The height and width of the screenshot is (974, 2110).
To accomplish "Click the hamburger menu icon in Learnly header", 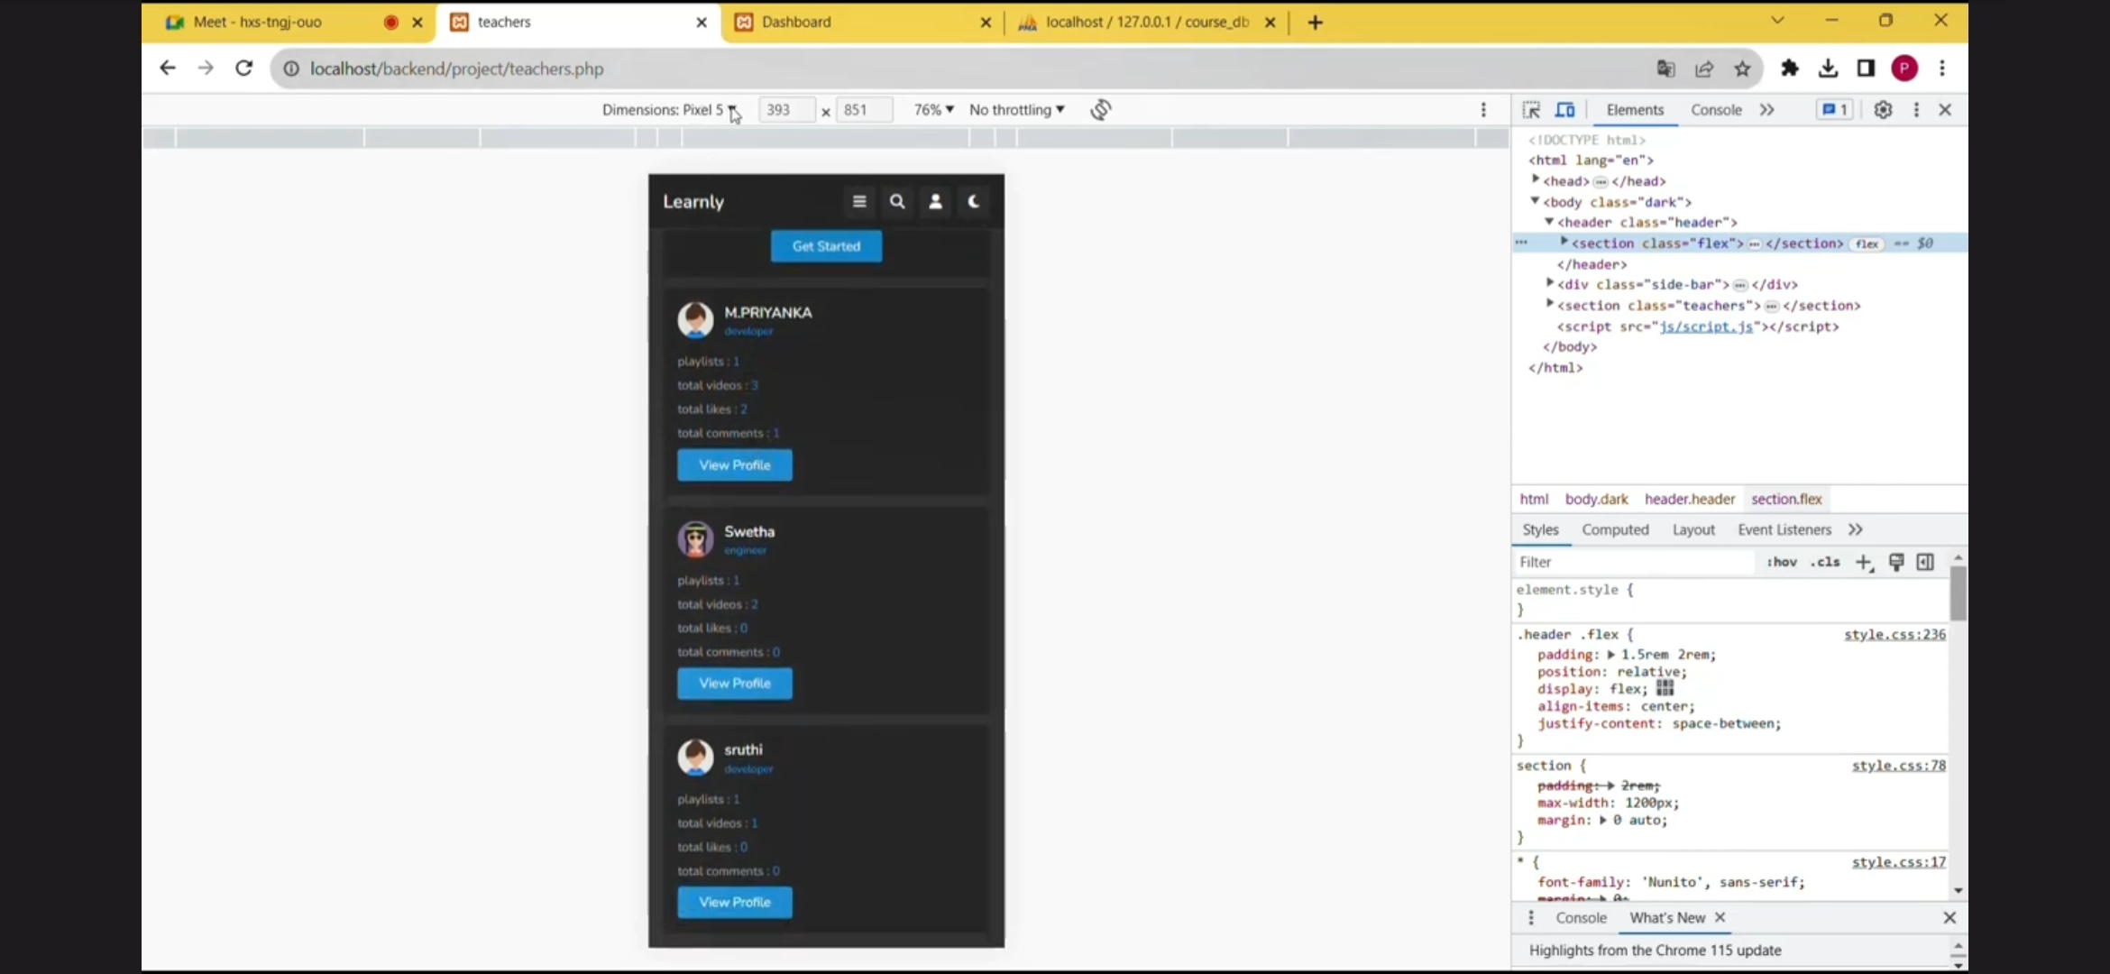I will point(859,202).
